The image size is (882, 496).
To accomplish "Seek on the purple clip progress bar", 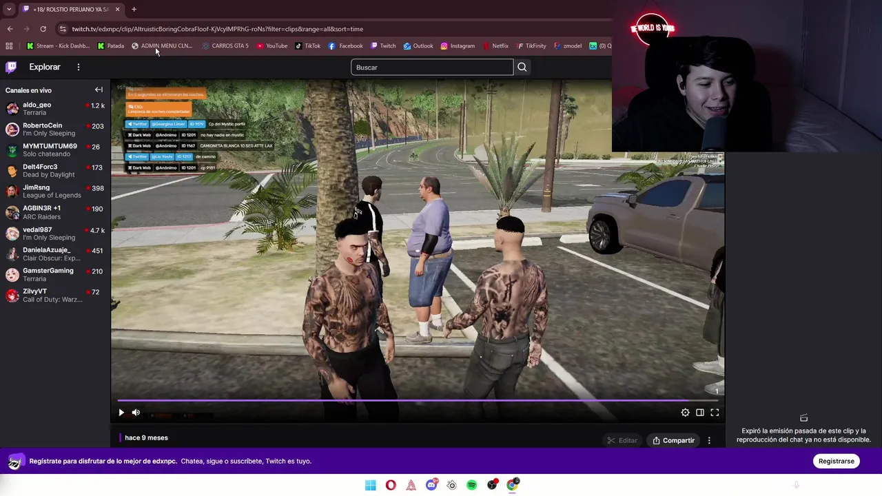I will click(x=418, y=400).
